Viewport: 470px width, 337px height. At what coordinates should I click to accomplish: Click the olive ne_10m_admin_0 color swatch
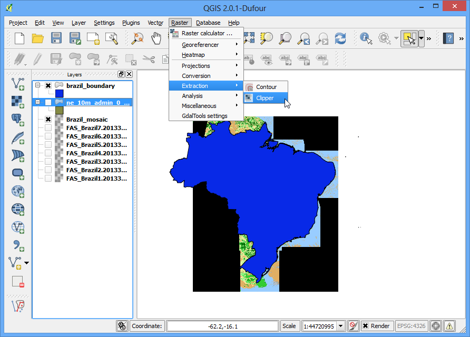pos(60,111)
